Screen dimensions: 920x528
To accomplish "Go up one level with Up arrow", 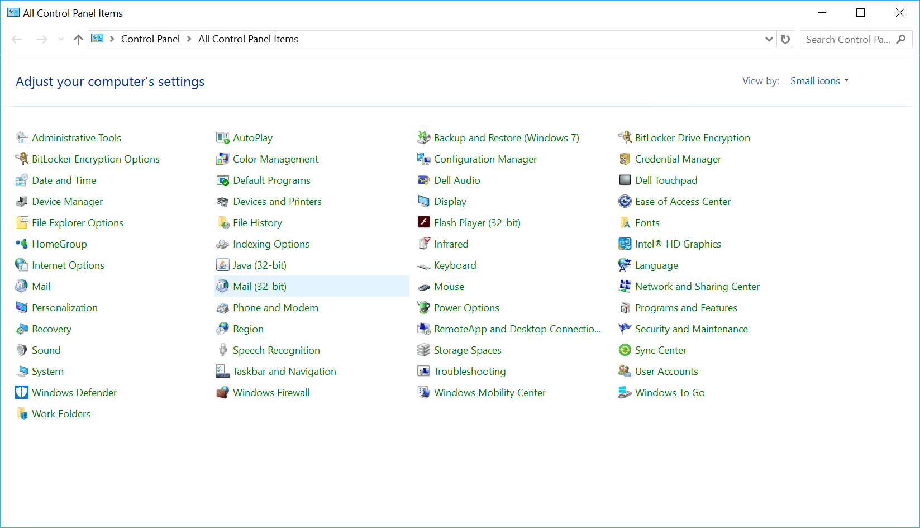I will point(78,39).
